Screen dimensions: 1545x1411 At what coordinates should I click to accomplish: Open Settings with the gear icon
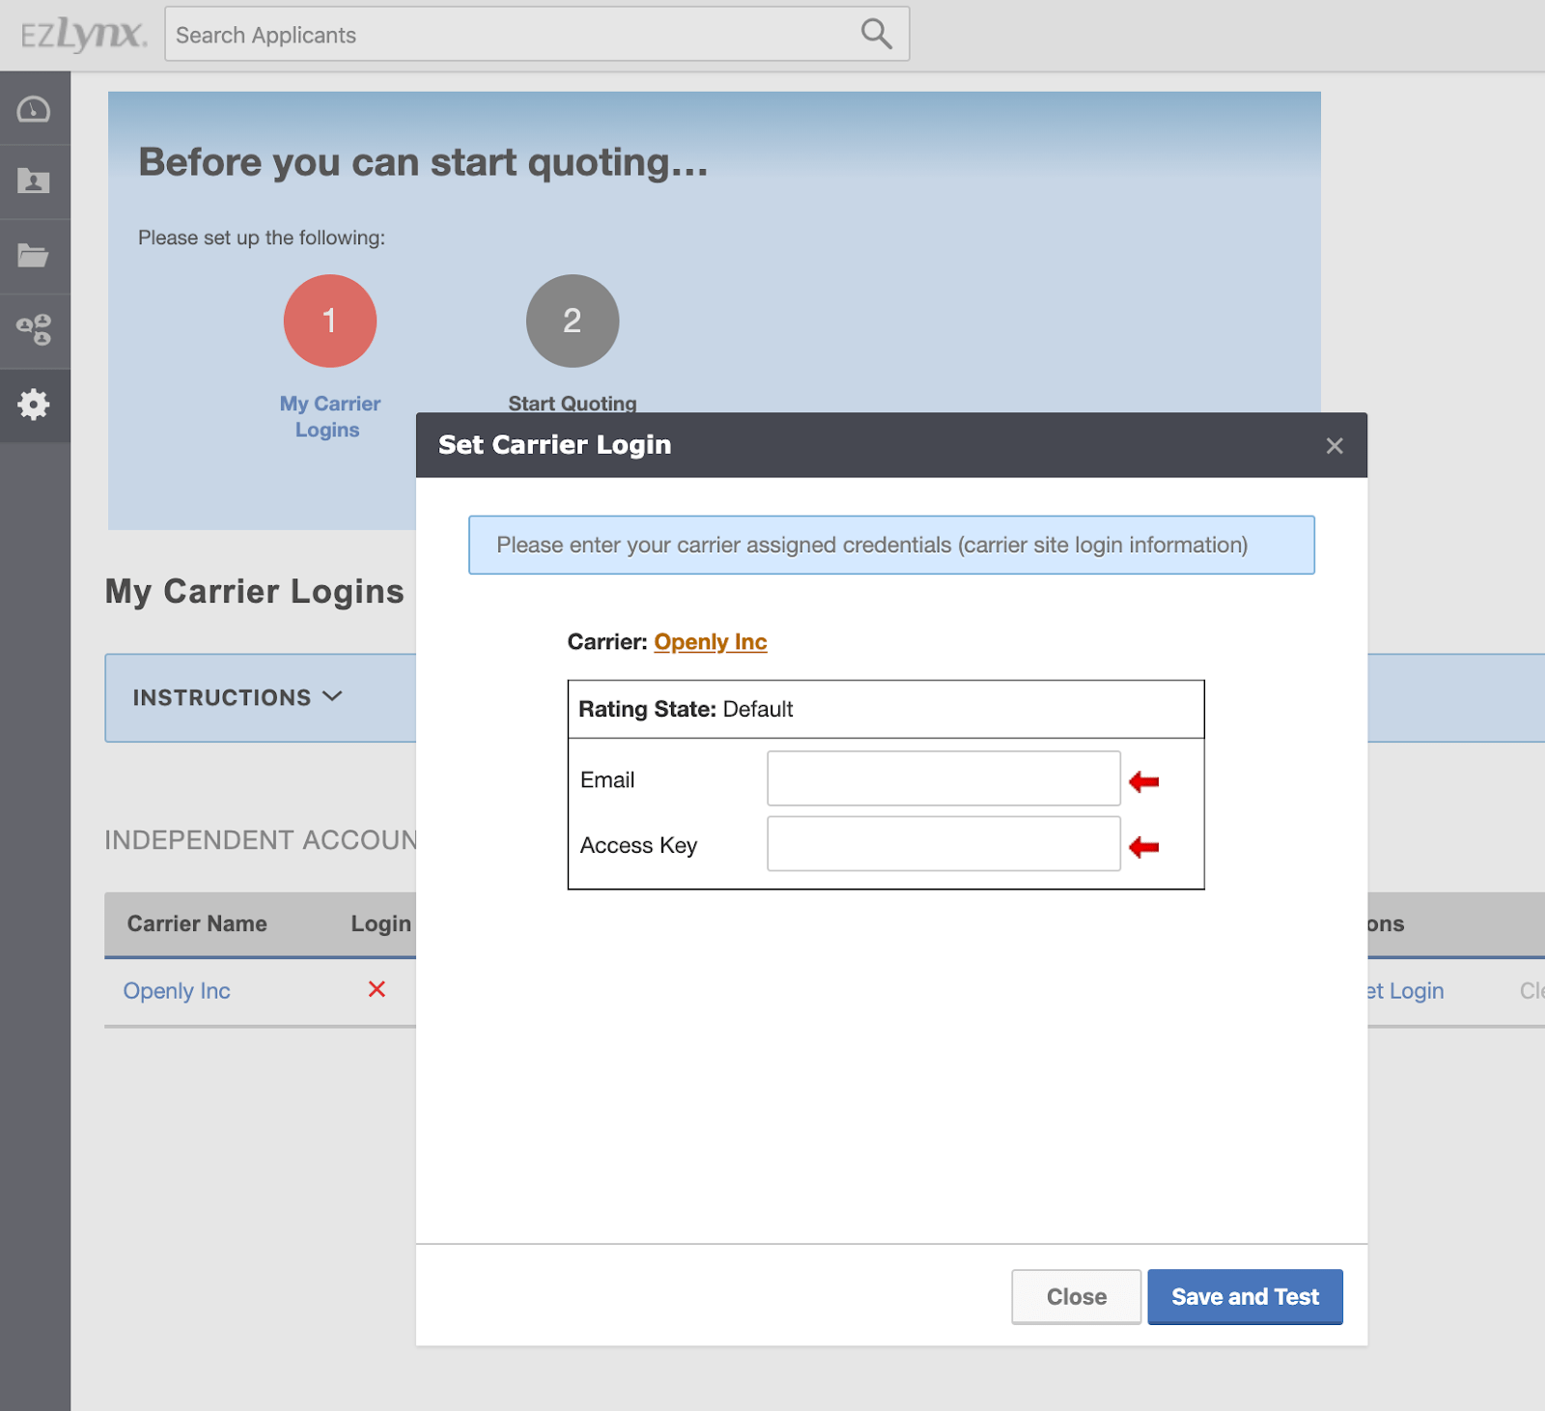pos(35,406)
